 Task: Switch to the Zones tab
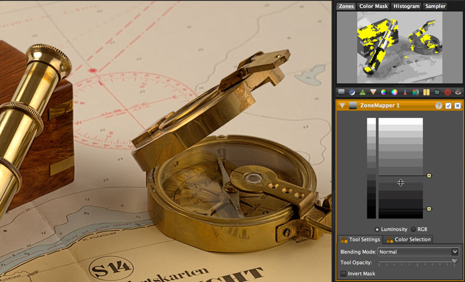tap(346, 6)
